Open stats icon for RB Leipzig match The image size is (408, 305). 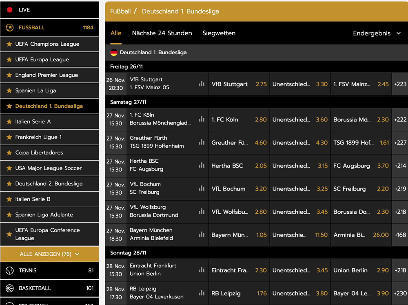coord(202,293)
